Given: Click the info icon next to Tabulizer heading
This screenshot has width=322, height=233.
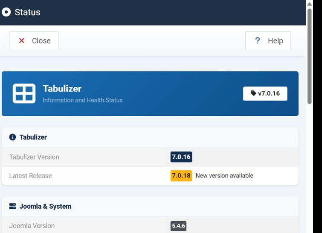Looking at the screenshot, I should [x=12, y=137].
